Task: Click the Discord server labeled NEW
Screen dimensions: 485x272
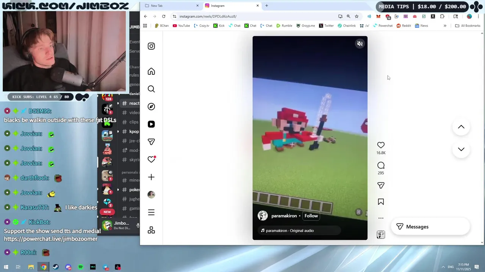Action: (x=107, y=212)
